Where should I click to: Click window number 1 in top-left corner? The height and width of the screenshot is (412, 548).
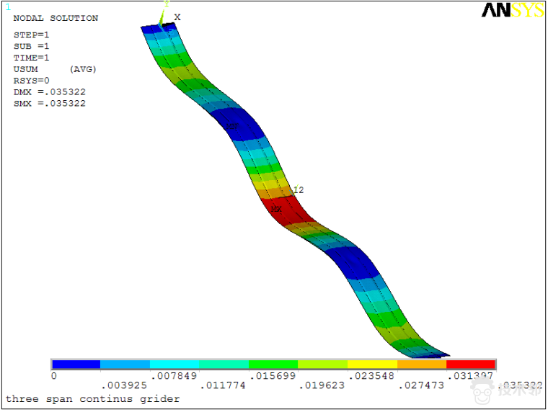[x=8, y=7]
